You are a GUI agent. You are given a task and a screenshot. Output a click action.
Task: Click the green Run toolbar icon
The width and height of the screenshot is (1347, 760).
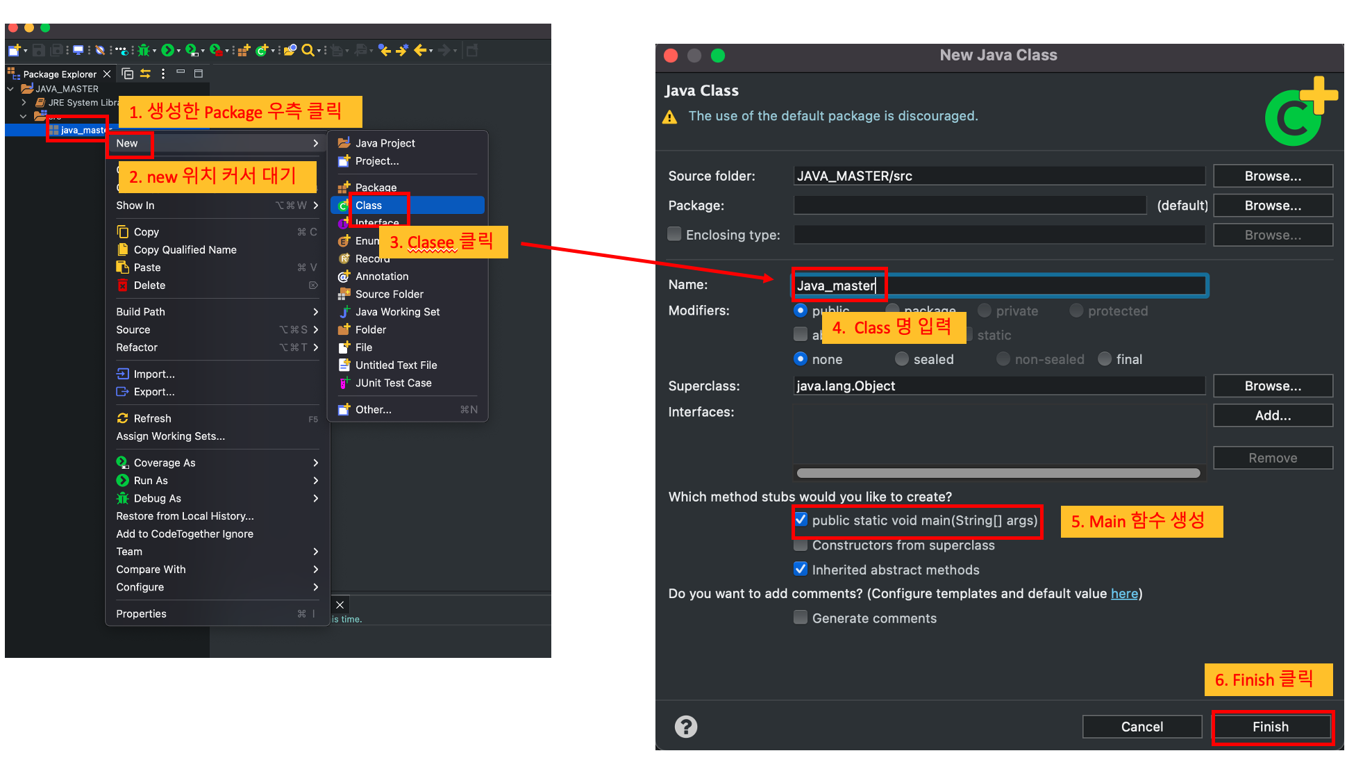tap(167, 50)
